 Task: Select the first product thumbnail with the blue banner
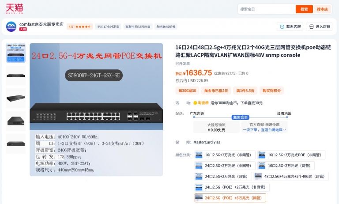[16, 53]
